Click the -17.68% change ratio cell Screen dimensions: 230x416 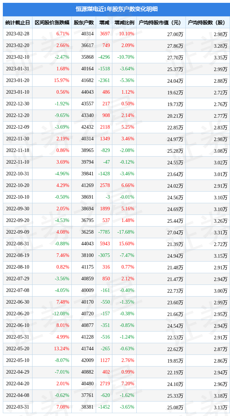click(x=126, y=232)
